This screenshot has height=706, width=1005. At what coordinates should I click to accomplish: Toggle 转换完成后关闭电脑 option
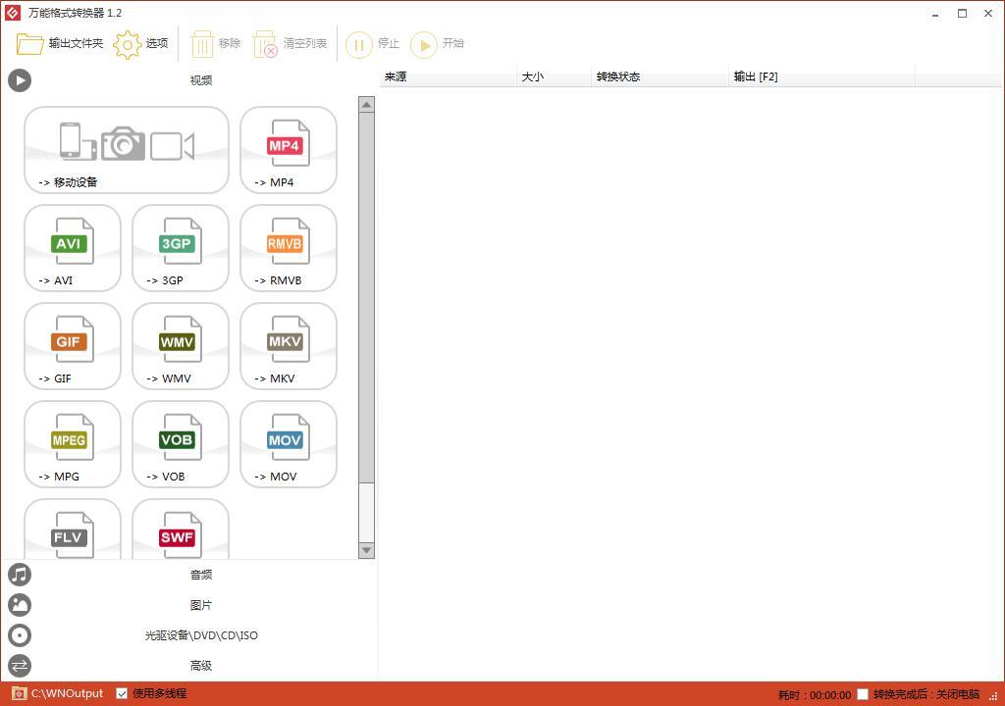[x=863, y=694]
